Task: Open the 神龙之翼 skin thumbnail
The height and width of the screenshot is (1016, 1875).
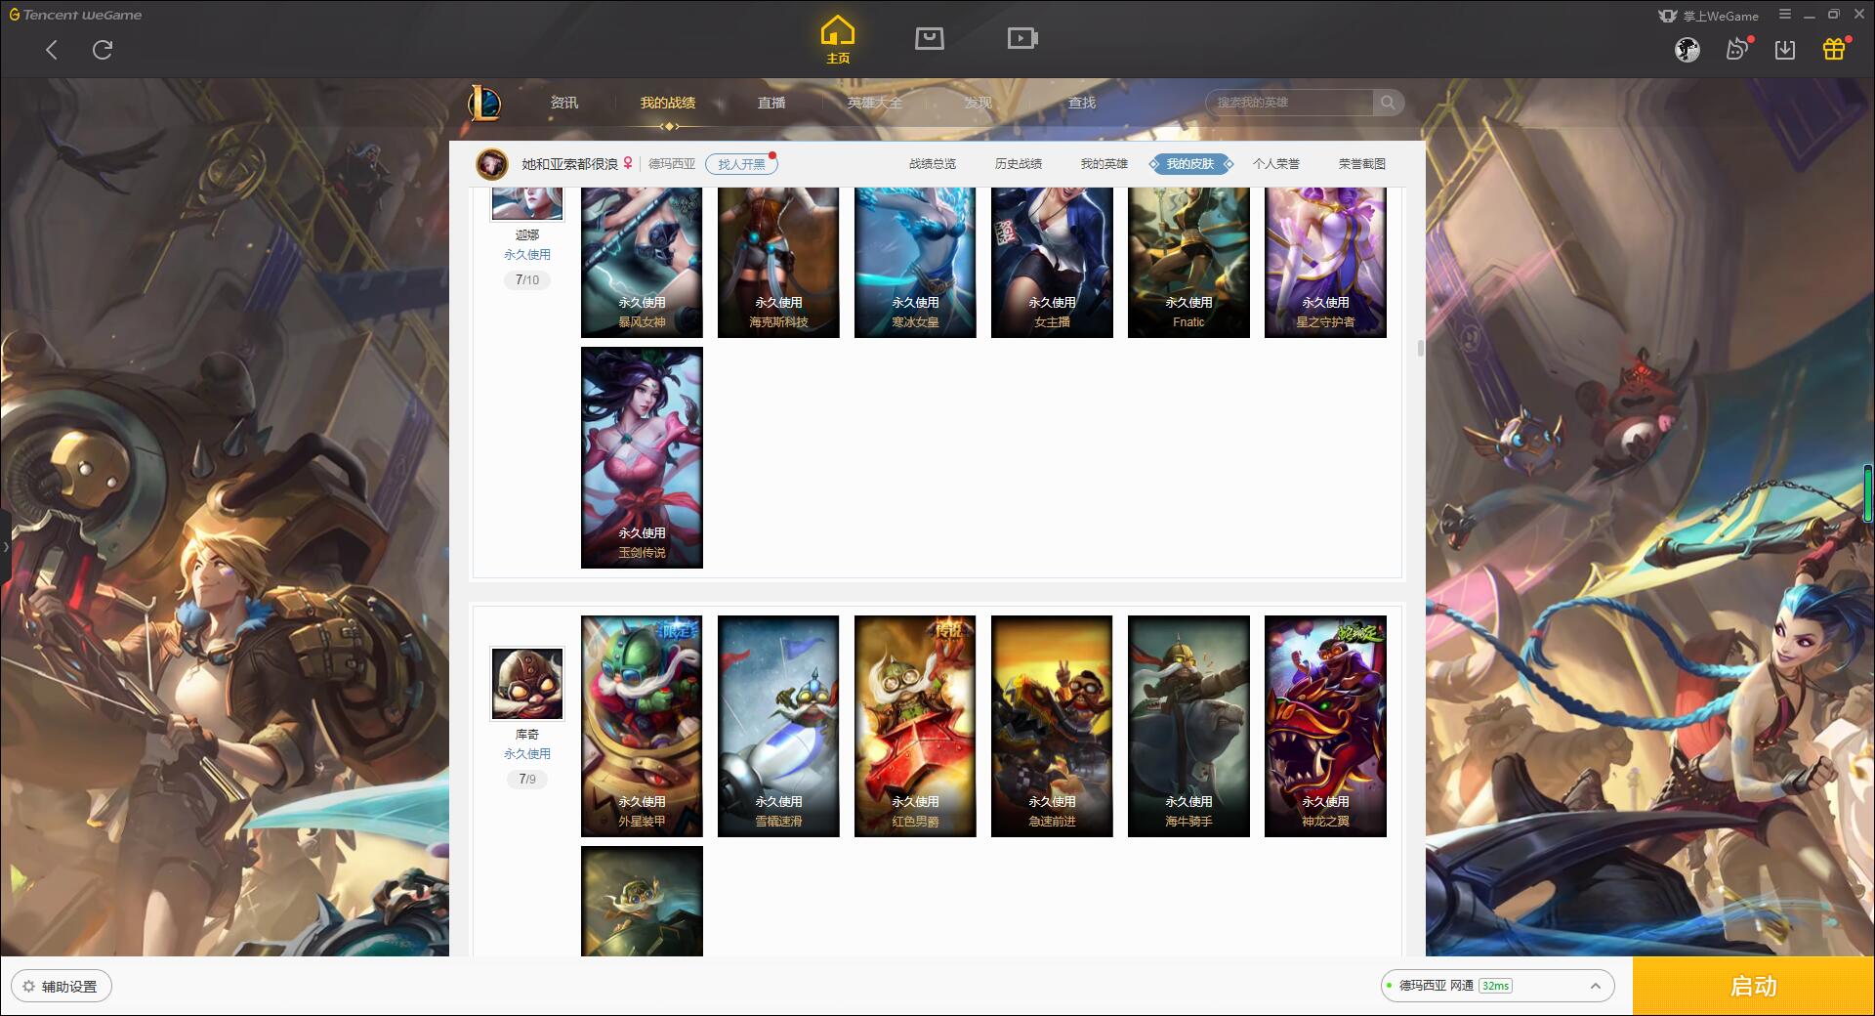Action: (x=1325, y=726)
